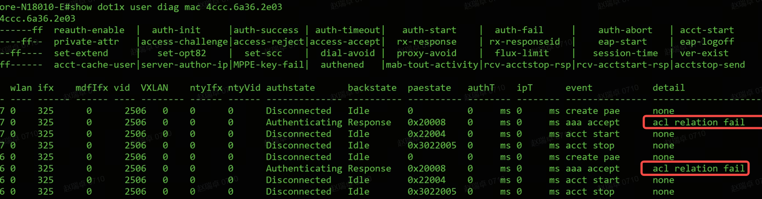The width and height of the screenshot is (762, 199).
Task: Click the access-challenge flag text
Action: point(184,42)
